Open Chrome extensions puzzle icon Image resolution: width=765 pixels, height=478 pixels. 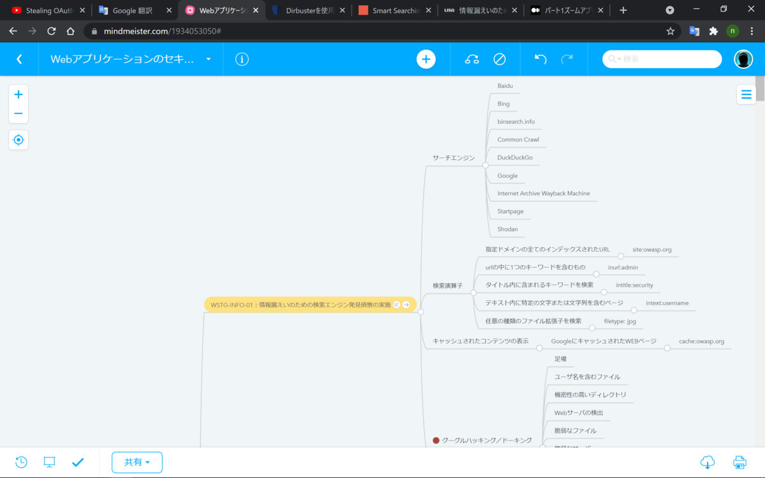click(x=713, y=31)
